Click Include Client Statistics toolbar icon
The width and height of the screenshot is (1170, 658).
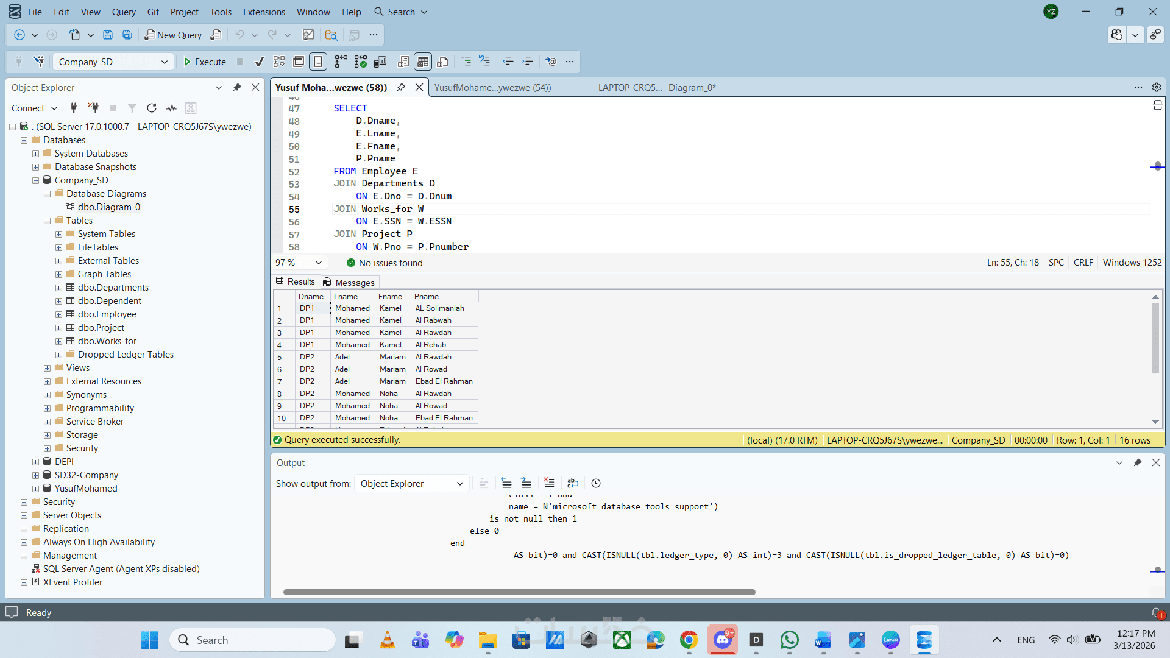tap(380, 62)
